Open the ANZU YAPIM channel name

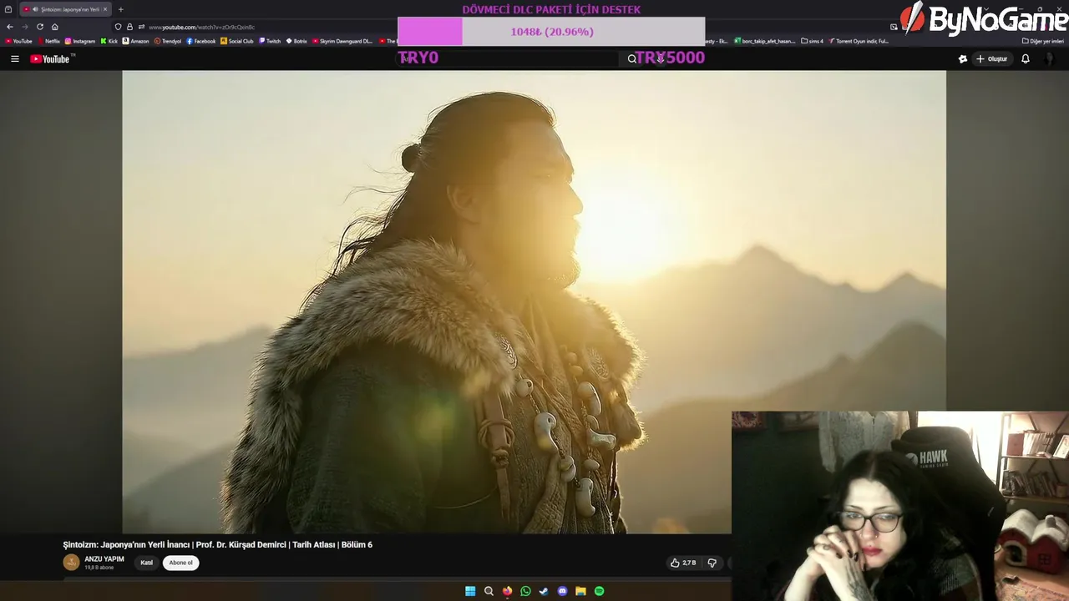(x=104, y=559)
